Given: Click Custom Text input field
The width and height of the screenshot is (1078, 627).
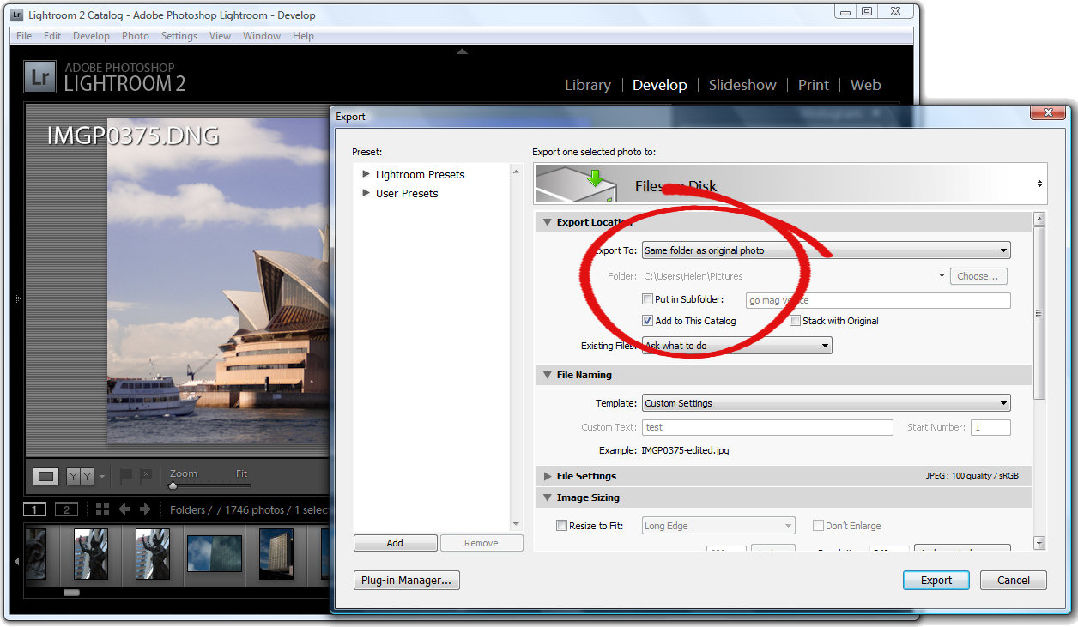Looking at the screenshot, I should [767, 427].
